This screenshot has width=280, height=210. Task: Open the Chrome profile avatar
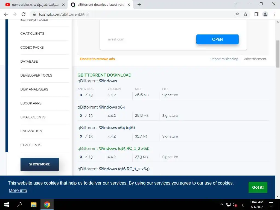(x=265, y=14)
